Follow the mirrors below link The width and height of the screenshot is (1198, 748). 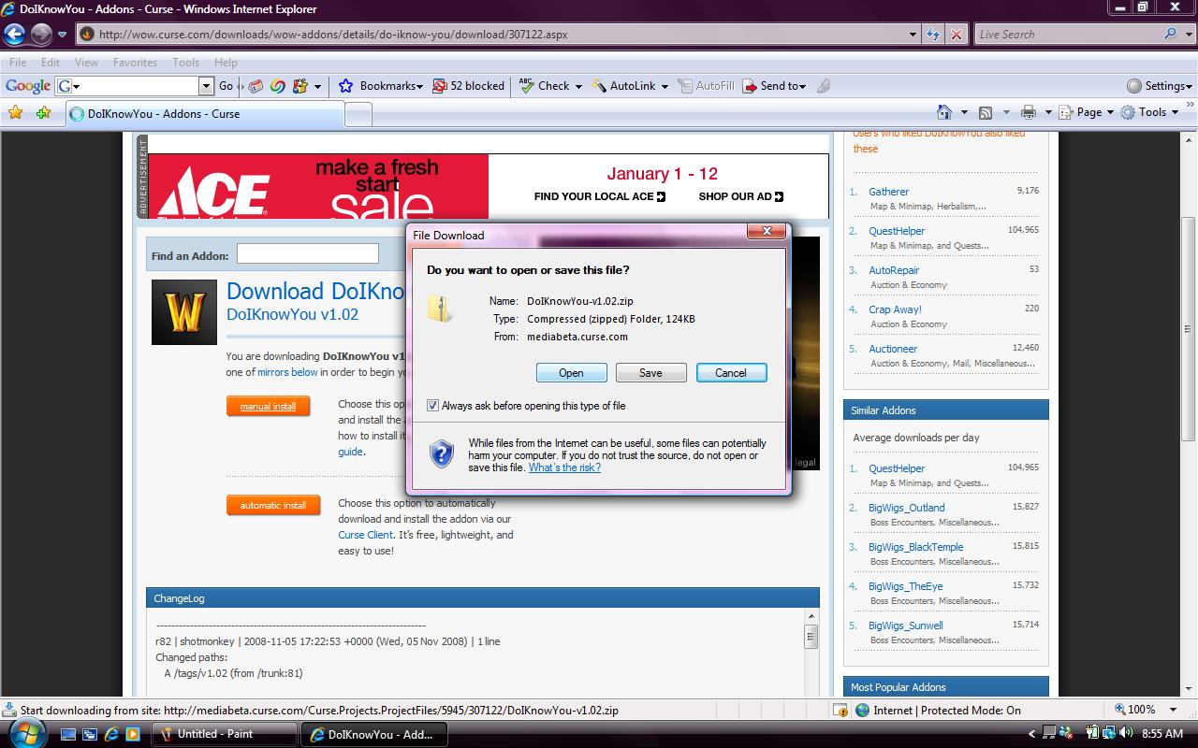(287, 372)
